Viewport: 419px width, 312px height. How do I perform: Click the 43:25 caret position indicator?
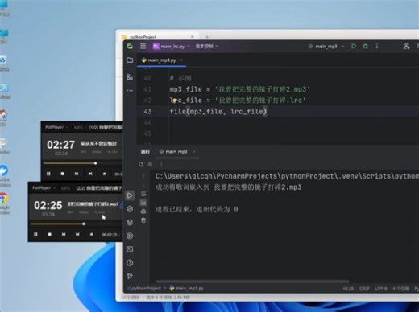pos(348,289)
